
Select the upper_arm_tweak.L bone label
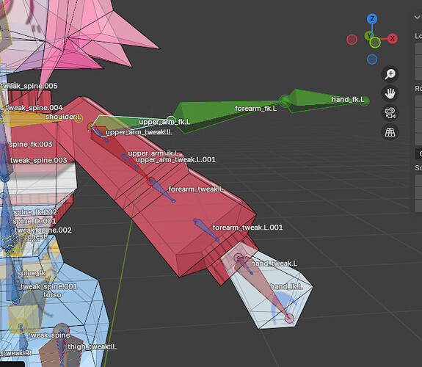[139, 132]
